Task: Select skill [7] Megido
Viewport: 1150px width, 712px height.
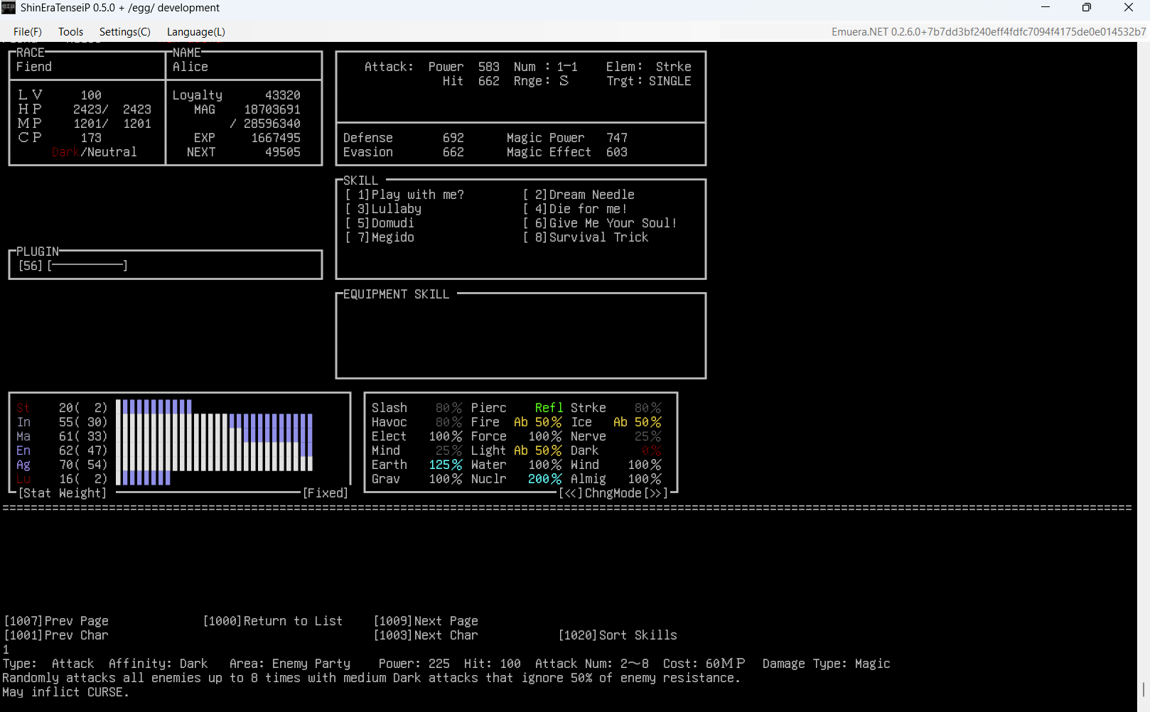Action: [379, 237]
